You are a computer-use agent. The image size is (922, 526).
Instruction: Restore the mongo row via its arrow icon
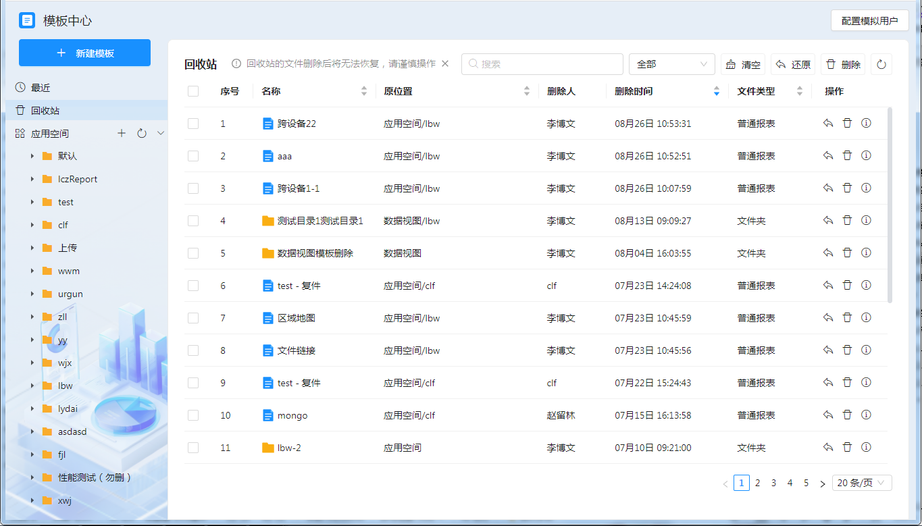(x=828, y=415)
